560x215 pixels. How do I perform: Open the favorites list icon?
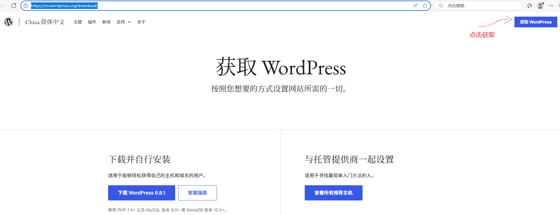530,6
